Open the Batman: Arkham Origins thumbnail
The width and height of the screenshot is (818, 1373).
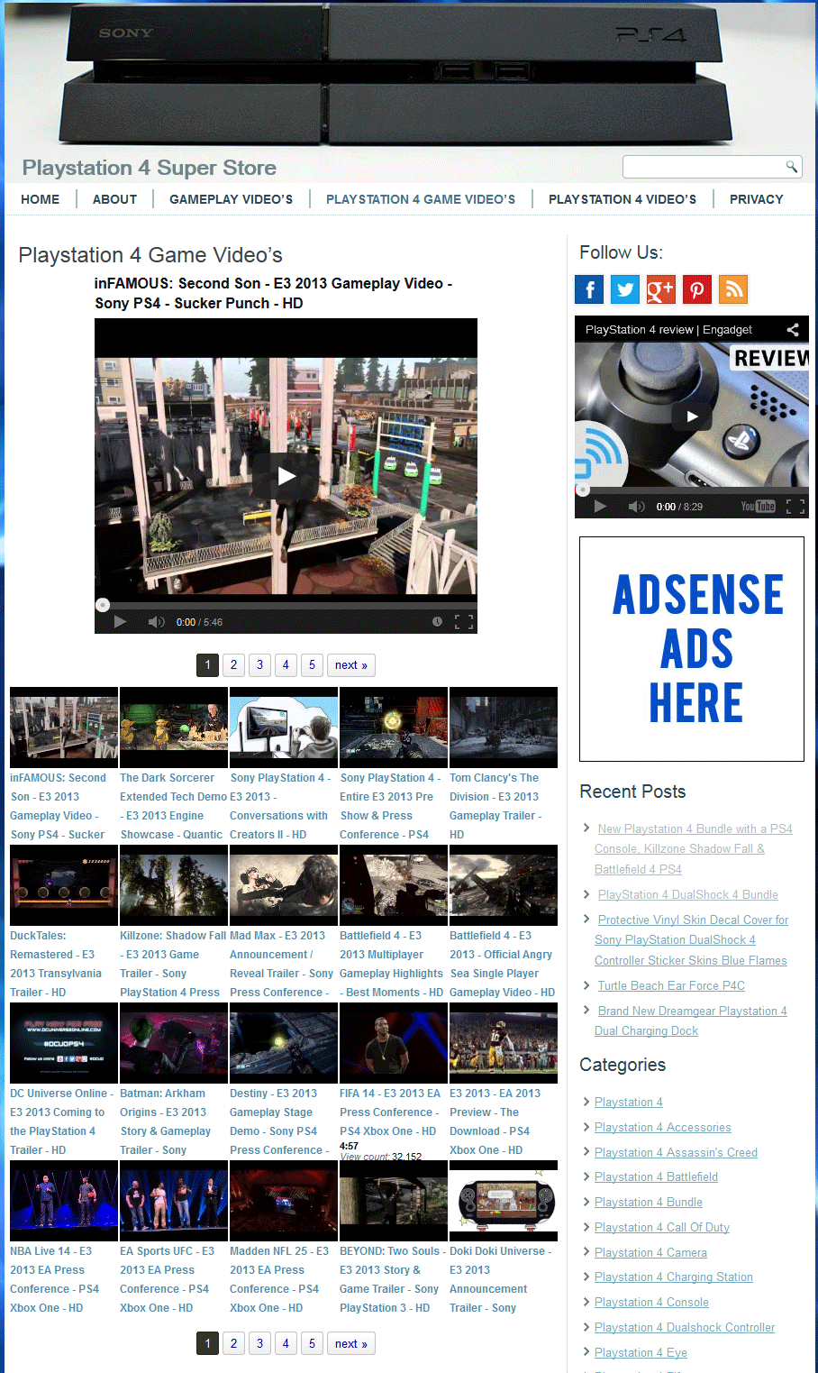(174, 1043)
